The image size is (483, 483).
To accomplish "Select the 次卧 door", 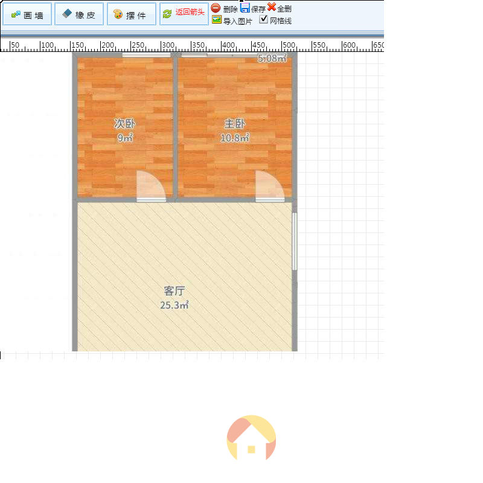I will coord(152,187).
